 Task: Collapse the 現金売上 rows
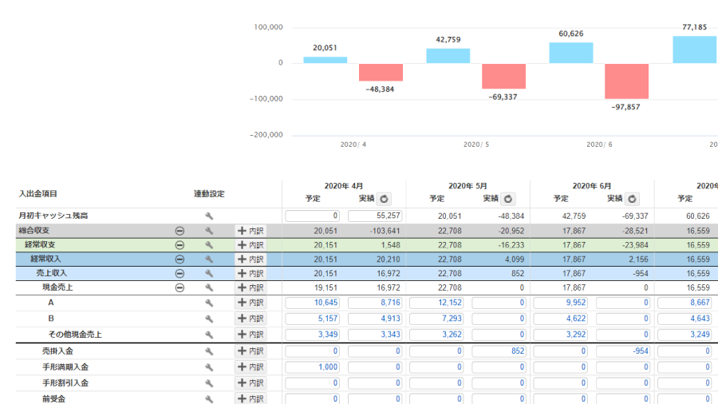point(179,287)
